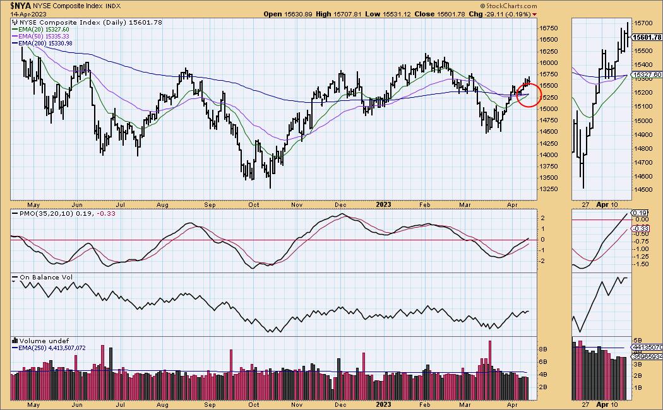The width and height of the screenshot is (663, 410).
Task: Click the 35965934 volume value tag
Action: (647, 357)
